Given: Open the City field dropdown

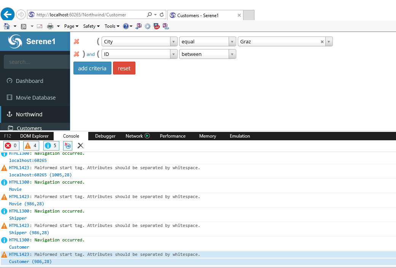Looking at the screenshot, I should [173, 41].
